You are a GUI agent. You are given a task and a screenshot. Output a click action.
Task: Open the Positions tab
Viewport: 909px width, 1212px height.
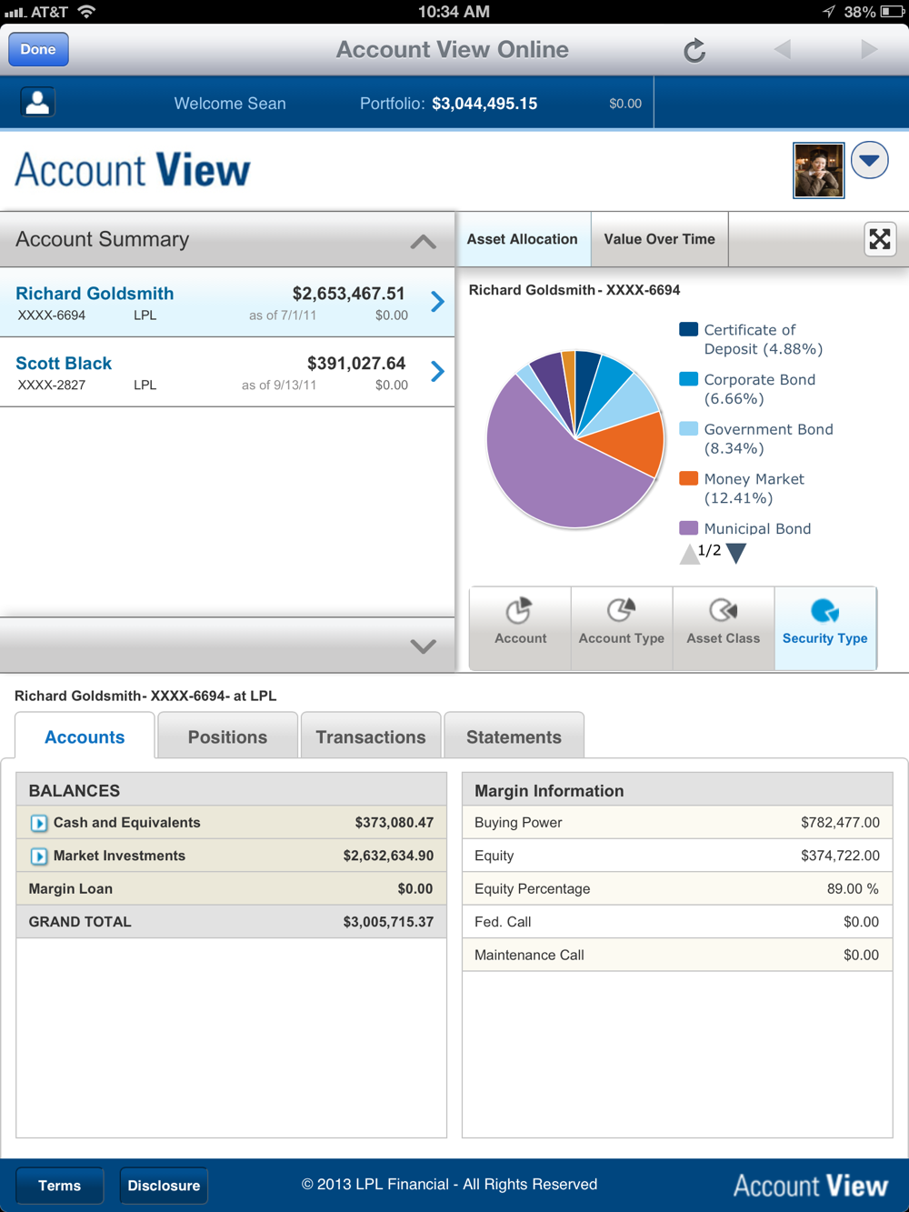point(227,736)
